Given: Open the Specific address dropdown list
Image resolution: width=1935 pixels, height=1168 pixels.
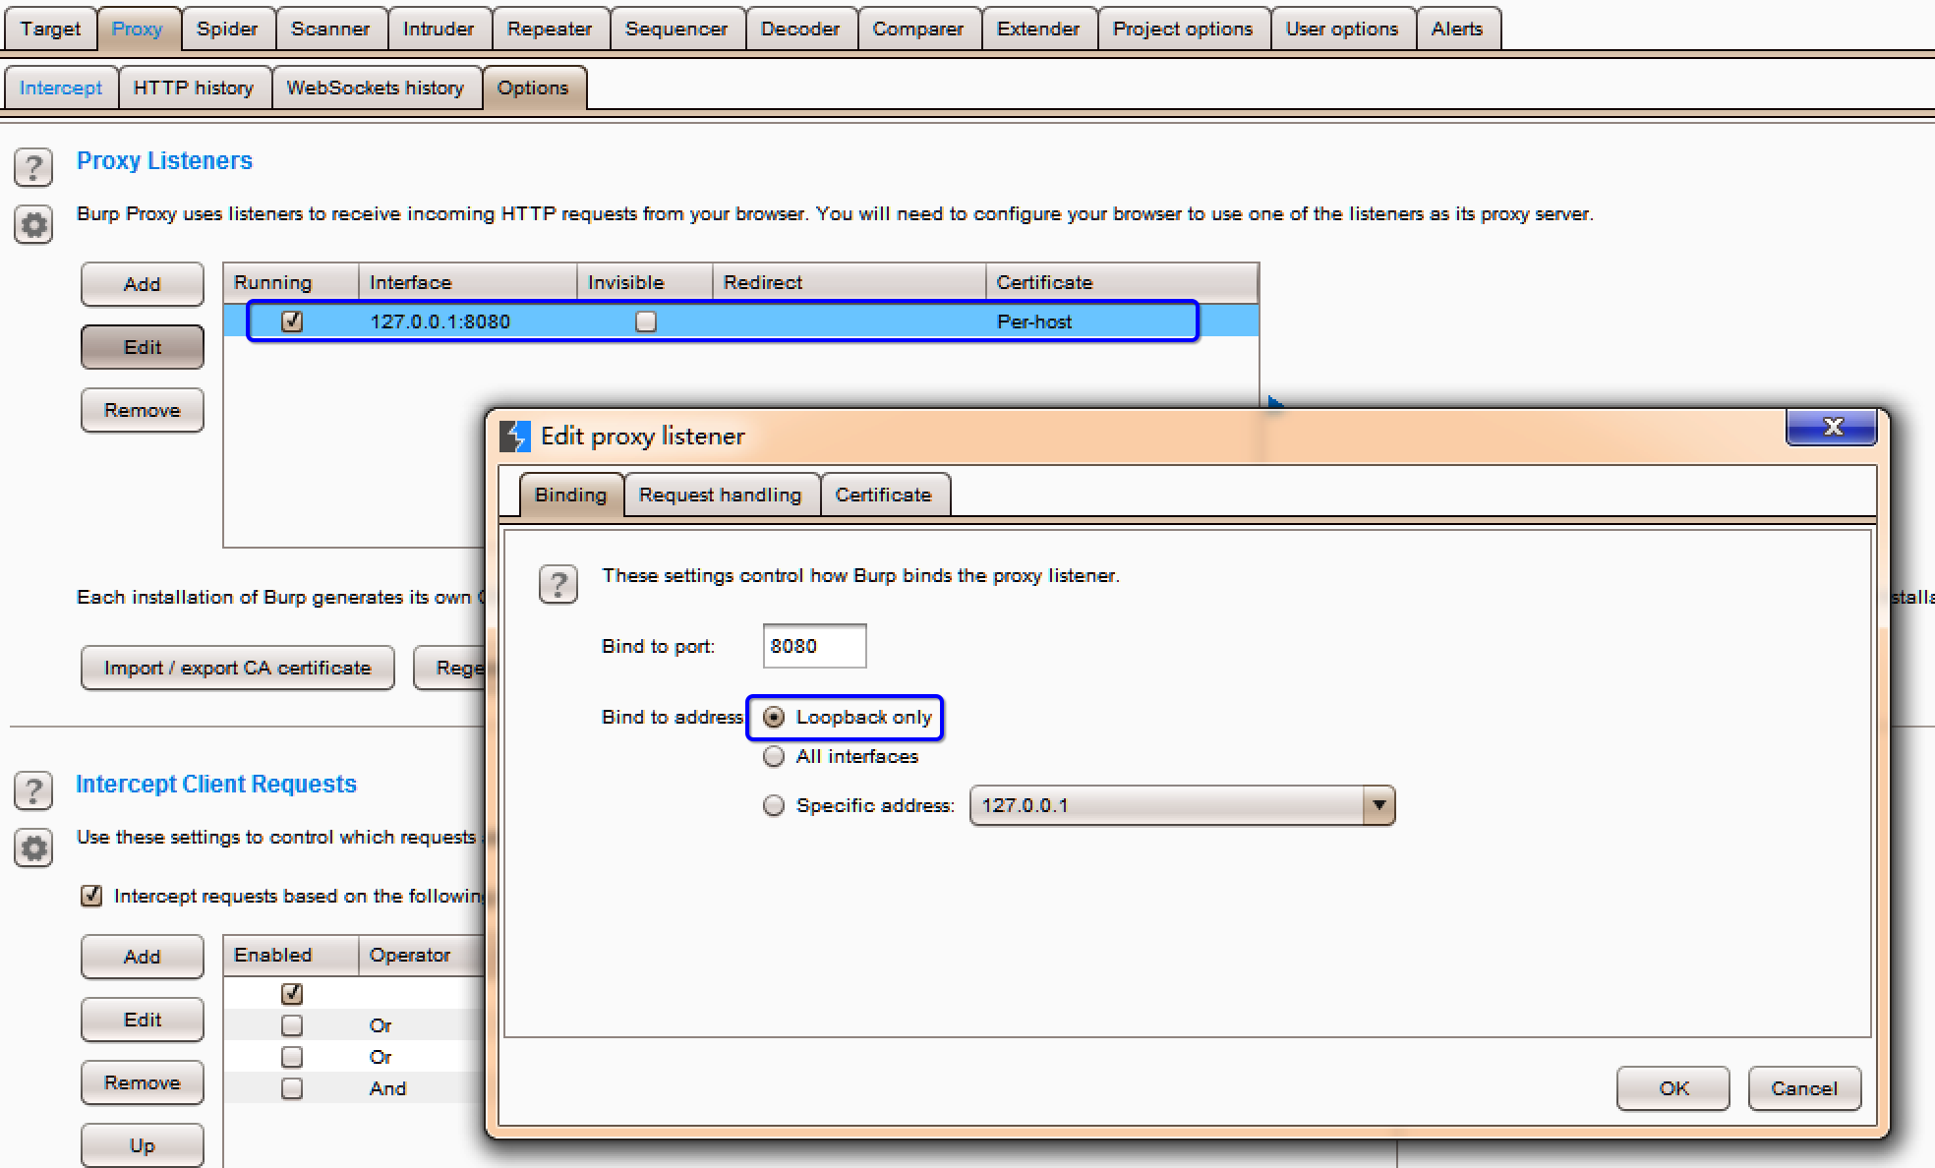Looking at the screenshot, I should [x=1378, y=804].
